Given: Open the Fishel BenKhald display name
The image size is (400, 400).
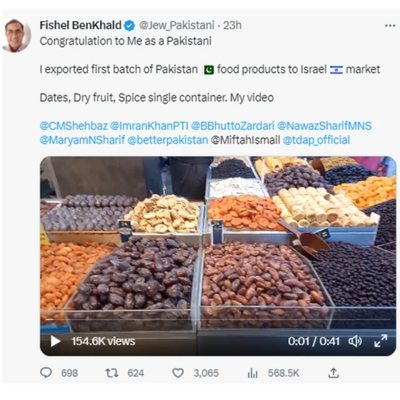Looking at the screenshot, I should coord(81,26).
